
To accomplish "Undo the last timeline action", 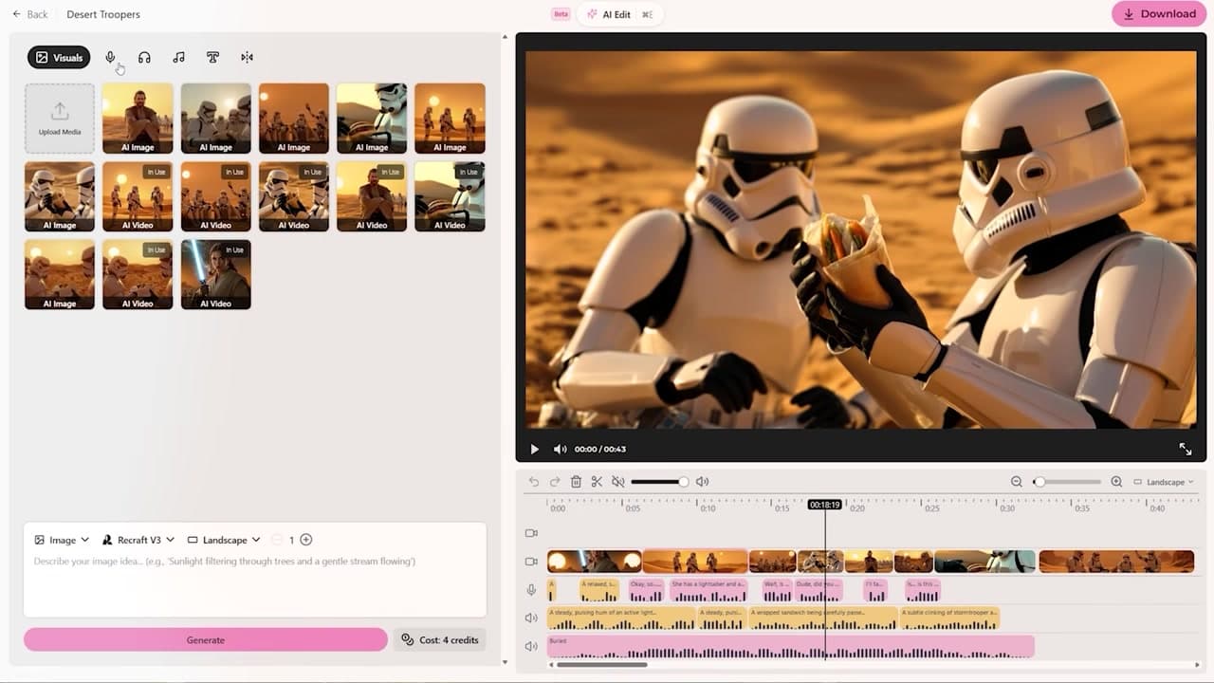I will (534, 482).
